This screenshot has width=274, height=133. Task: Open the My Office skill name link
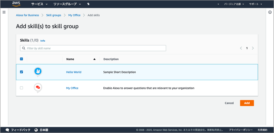(72, 88)
